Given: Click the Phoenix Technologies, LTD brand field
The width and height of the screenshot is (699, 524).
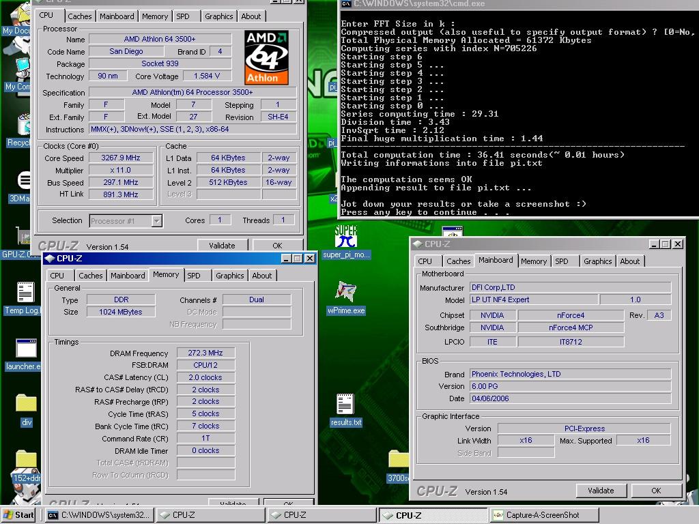Looking at the screenshot, I should point(571,375).
